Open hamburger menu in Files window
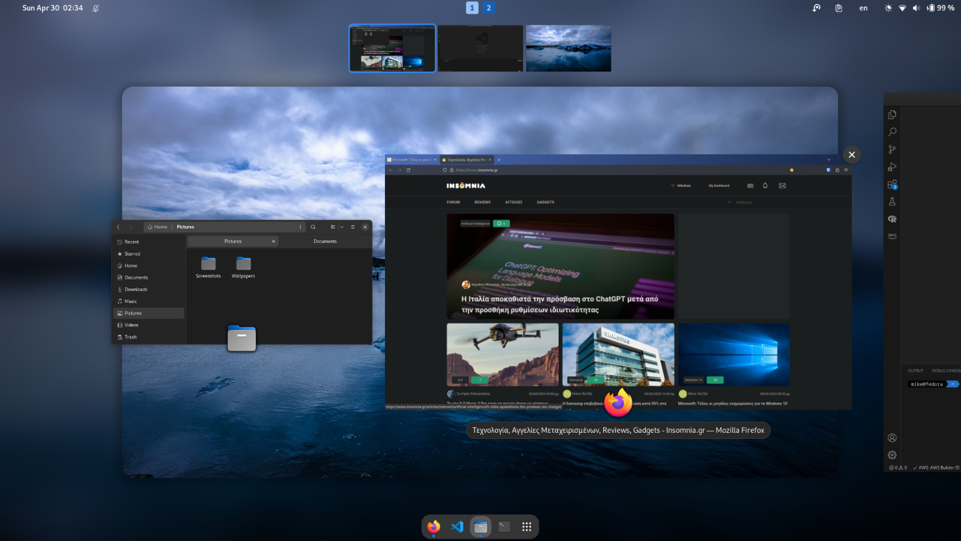The width and height of the screenshot is (961, 541). coord(353,227)
